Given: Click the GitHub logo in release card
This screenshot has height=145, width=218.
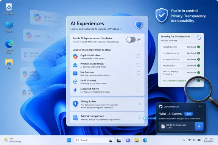Looking at the screenshot, I should [160, 106].
